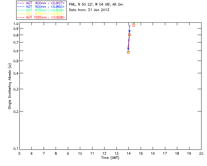207x166 pixels.
Task: Click the red square marker near 0.8
Action: pyautogui.click(x=129, y=35)
